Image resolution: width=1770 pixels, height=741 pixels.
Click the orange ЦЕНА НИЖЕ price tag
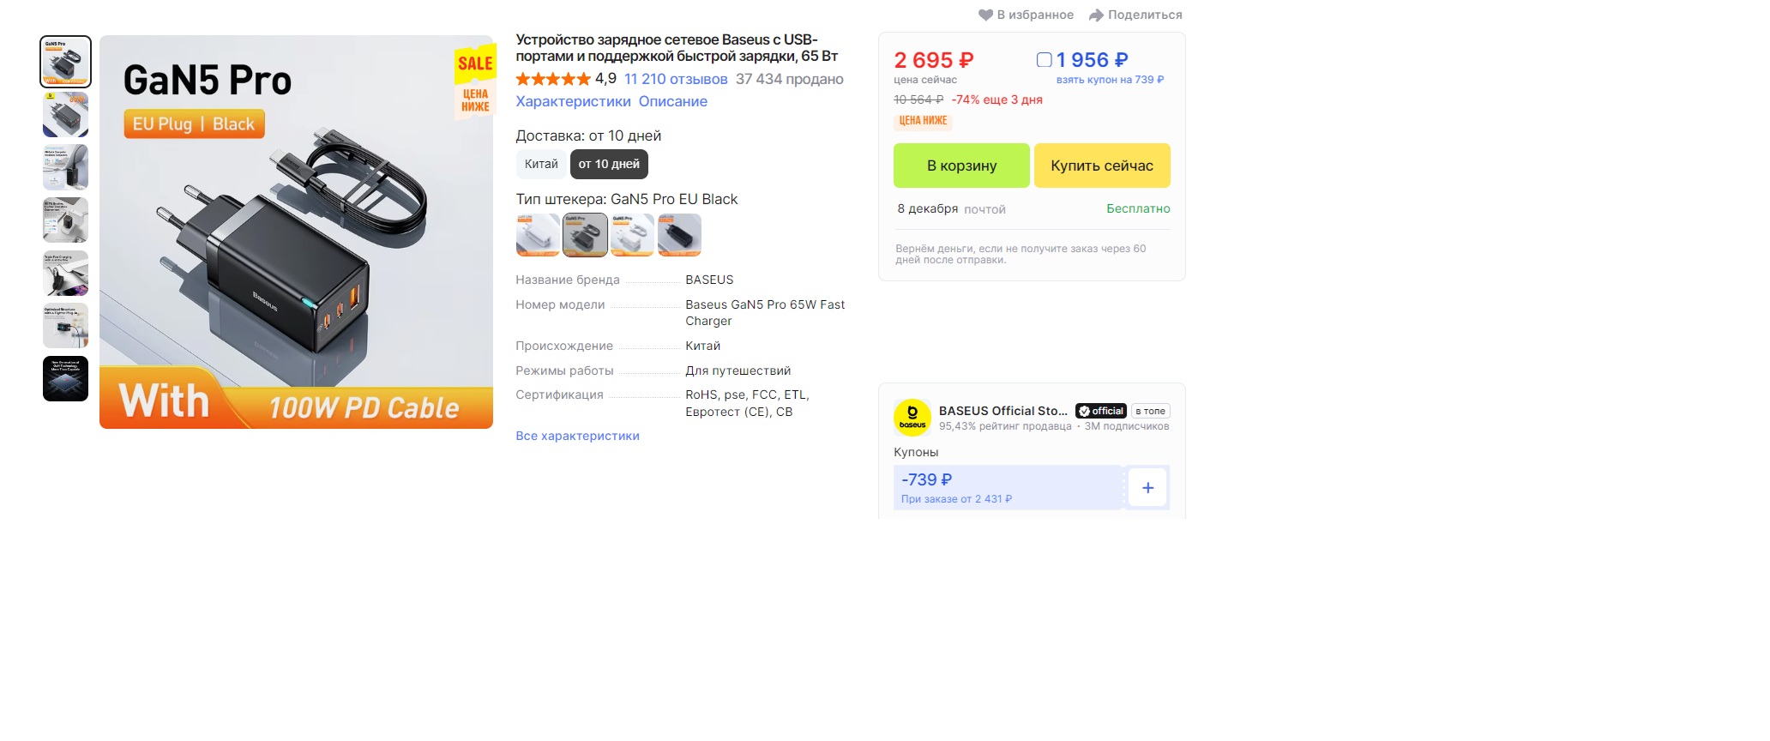click(923, 121)
